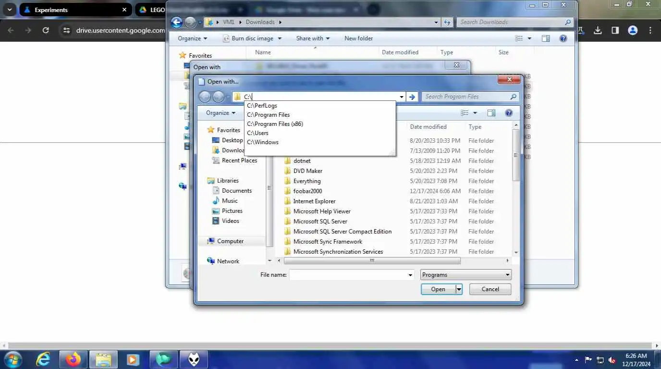Click the Forward button in the Open with dialog
The width and height of the screenshot is (661, 369).
point(219,97)
